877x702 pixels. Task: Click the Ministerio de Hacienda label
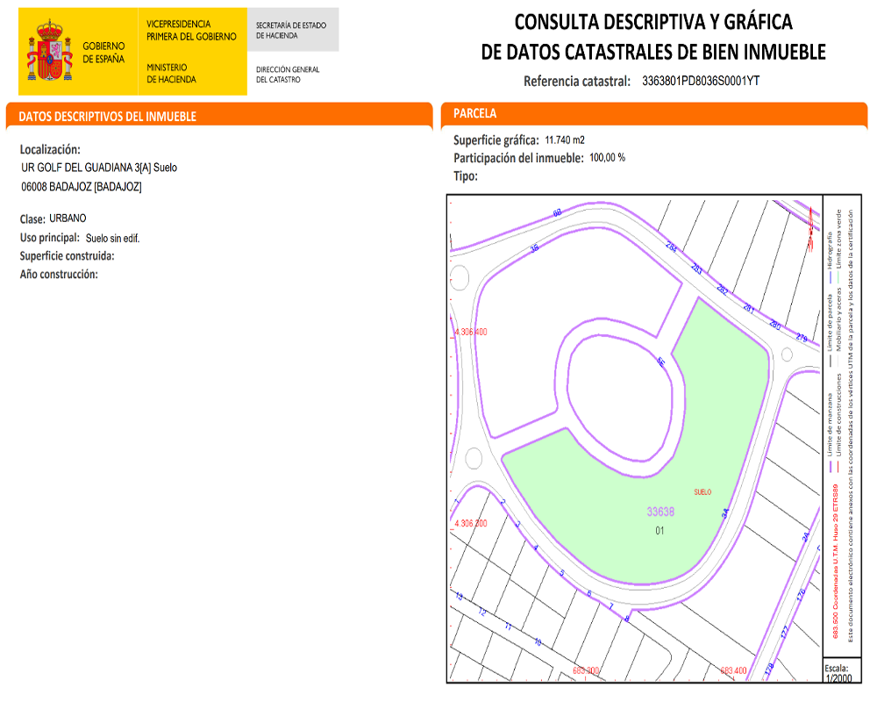coord(171,74)
